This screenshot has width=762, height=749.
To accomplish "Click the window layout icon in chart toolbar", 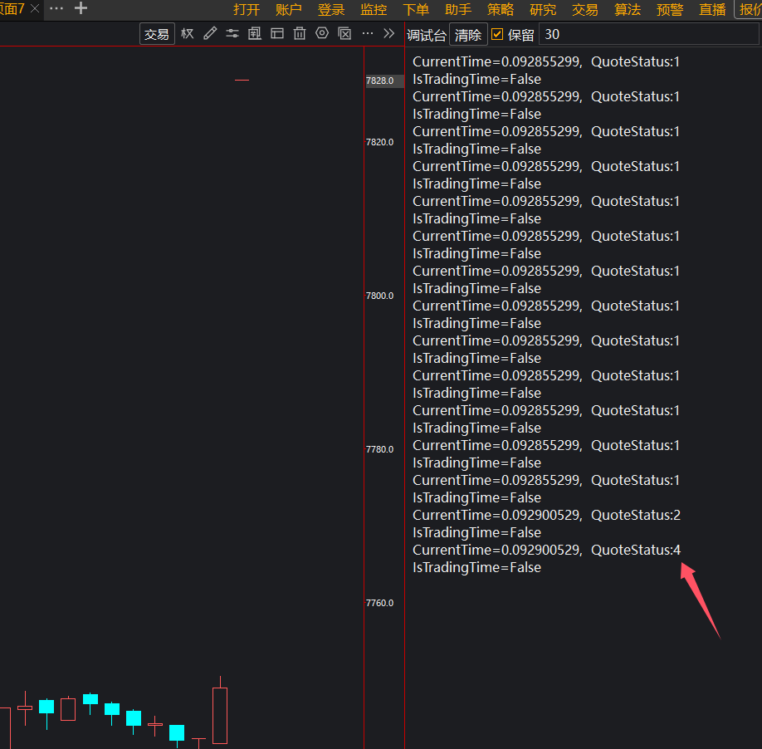I will pyautogui.click(x=277, y=34).
